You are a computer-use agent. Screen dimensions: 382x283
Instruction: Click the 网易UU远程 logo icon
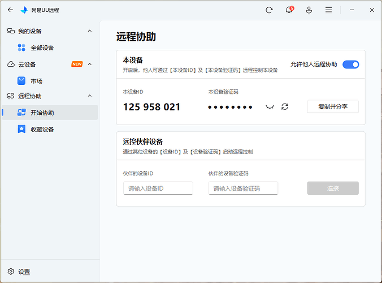click(x=24, y=10)
